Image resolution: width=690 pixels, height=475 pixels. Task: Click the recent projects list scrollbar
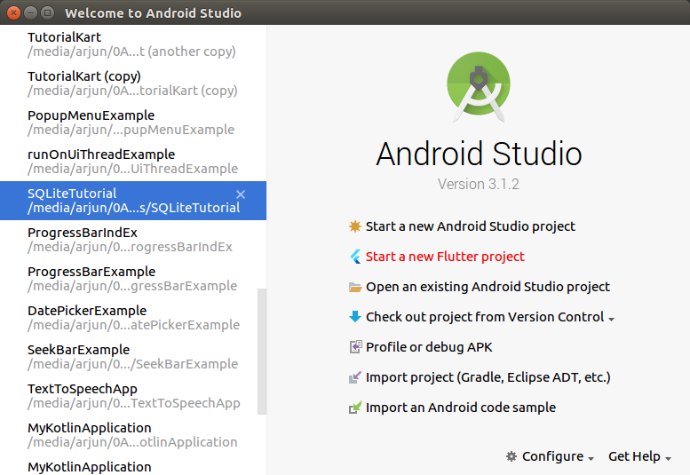click(x=262, y=352)
